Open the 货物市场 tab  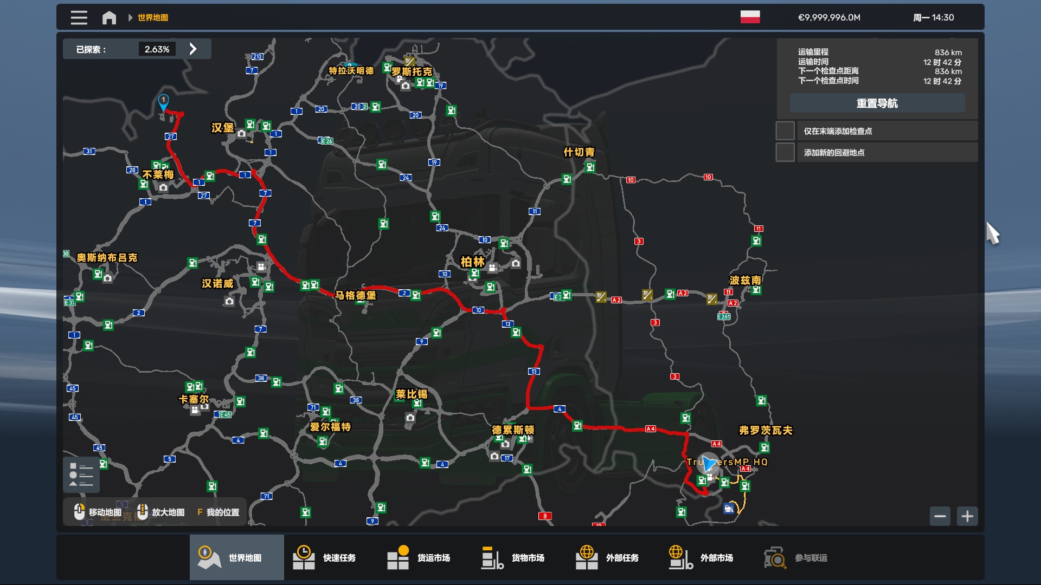(x=519, y=557)
